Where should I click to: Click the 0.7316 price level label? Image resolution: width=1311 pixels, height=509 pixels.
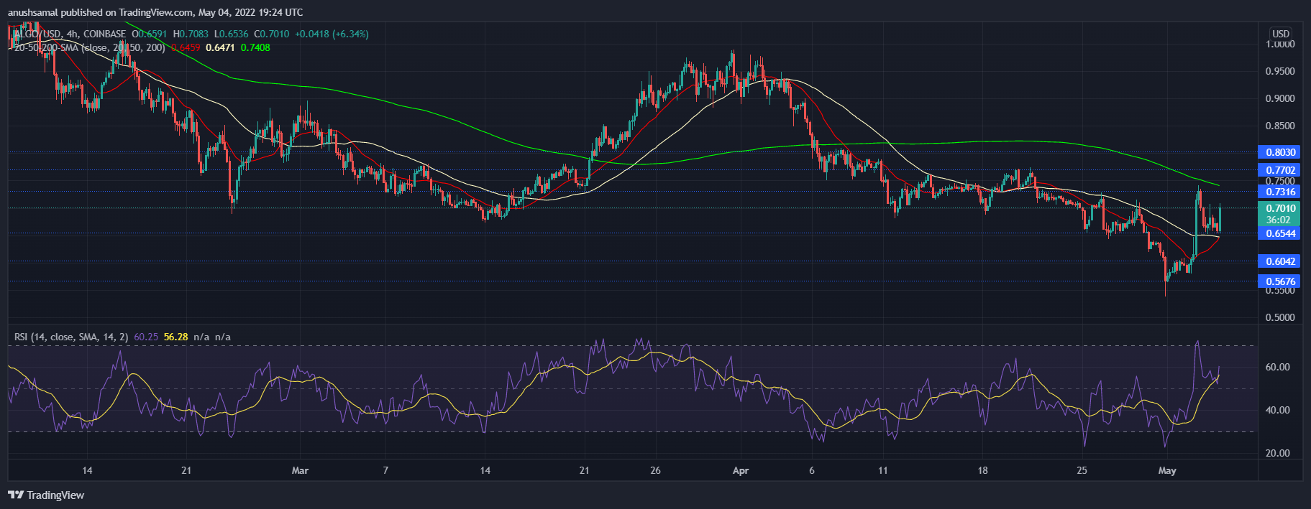(1280, 192)
